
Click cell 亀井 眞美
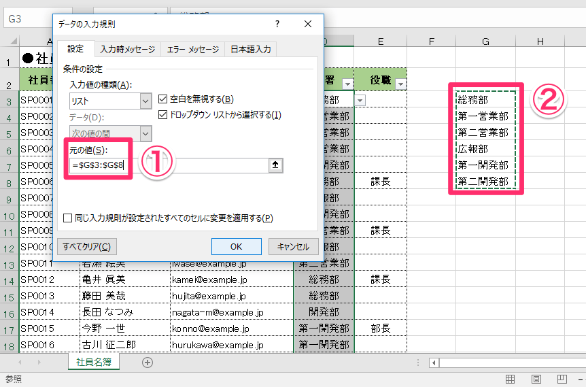pos(125,280)
